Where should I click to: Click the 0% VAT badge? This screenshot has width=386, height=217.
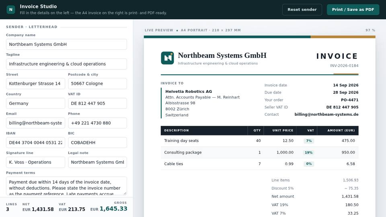[309, 164]
